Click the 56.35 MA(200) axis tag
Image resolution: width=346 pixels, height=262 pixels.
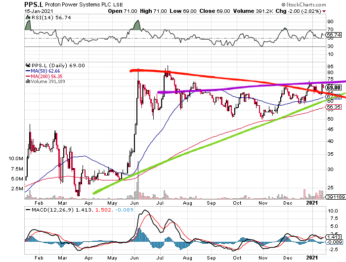pos(334,107)
